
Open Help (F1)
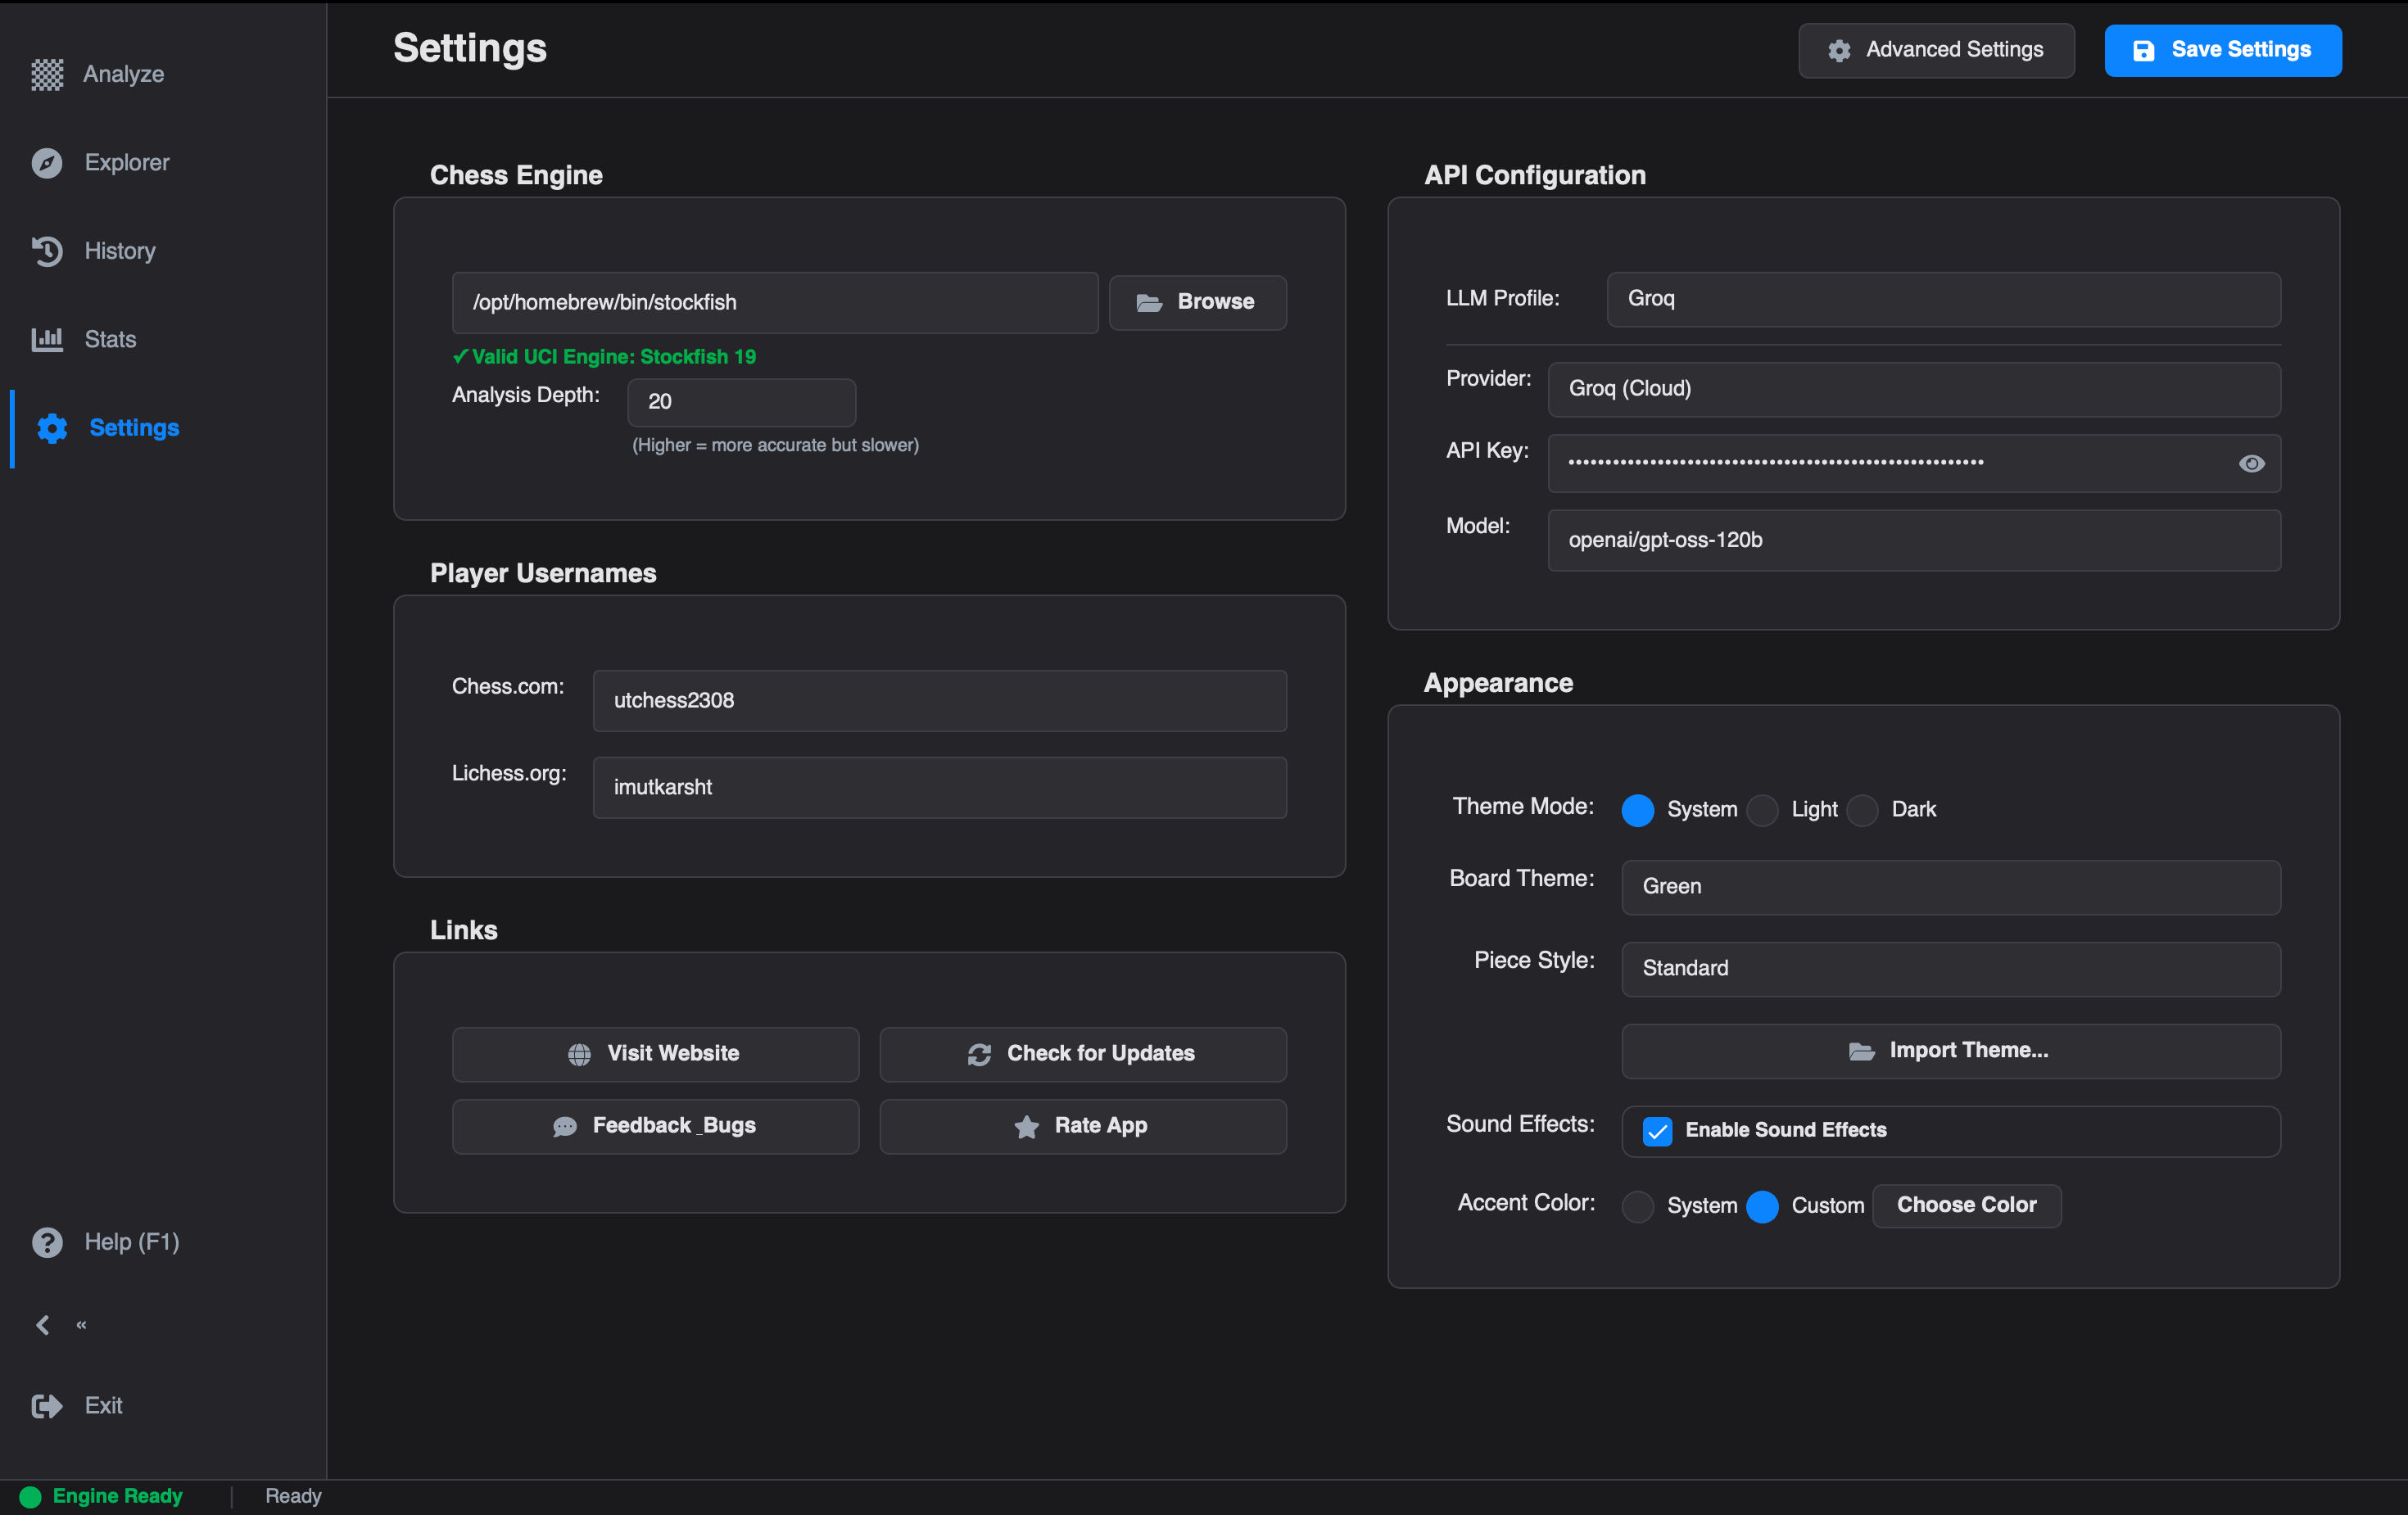click(131, 1242)
